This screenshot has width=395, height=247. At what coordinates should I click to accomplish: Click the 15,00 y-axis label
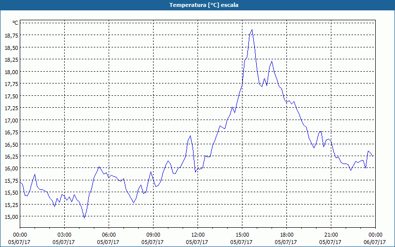[11, 216]
